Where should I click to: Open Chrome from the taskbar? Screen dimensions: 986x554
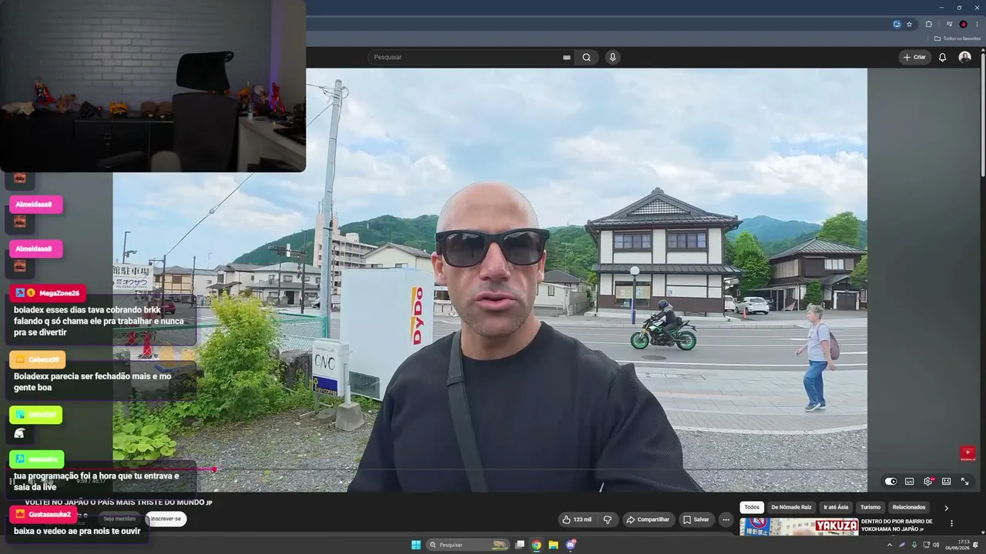tap(536, 545)
